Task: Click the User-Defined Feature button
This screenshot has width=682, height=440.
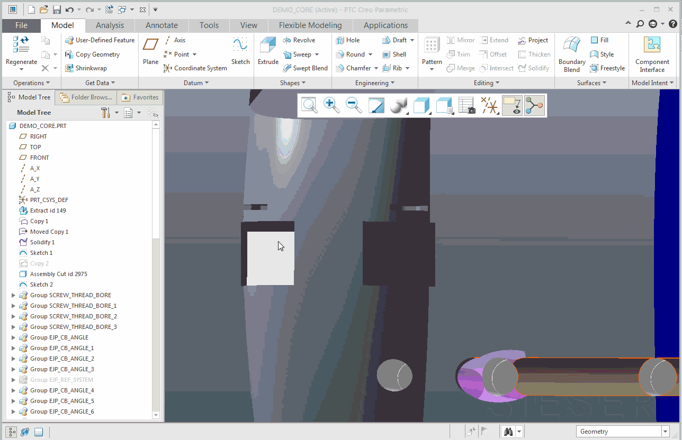Action: tap(100, 40)
